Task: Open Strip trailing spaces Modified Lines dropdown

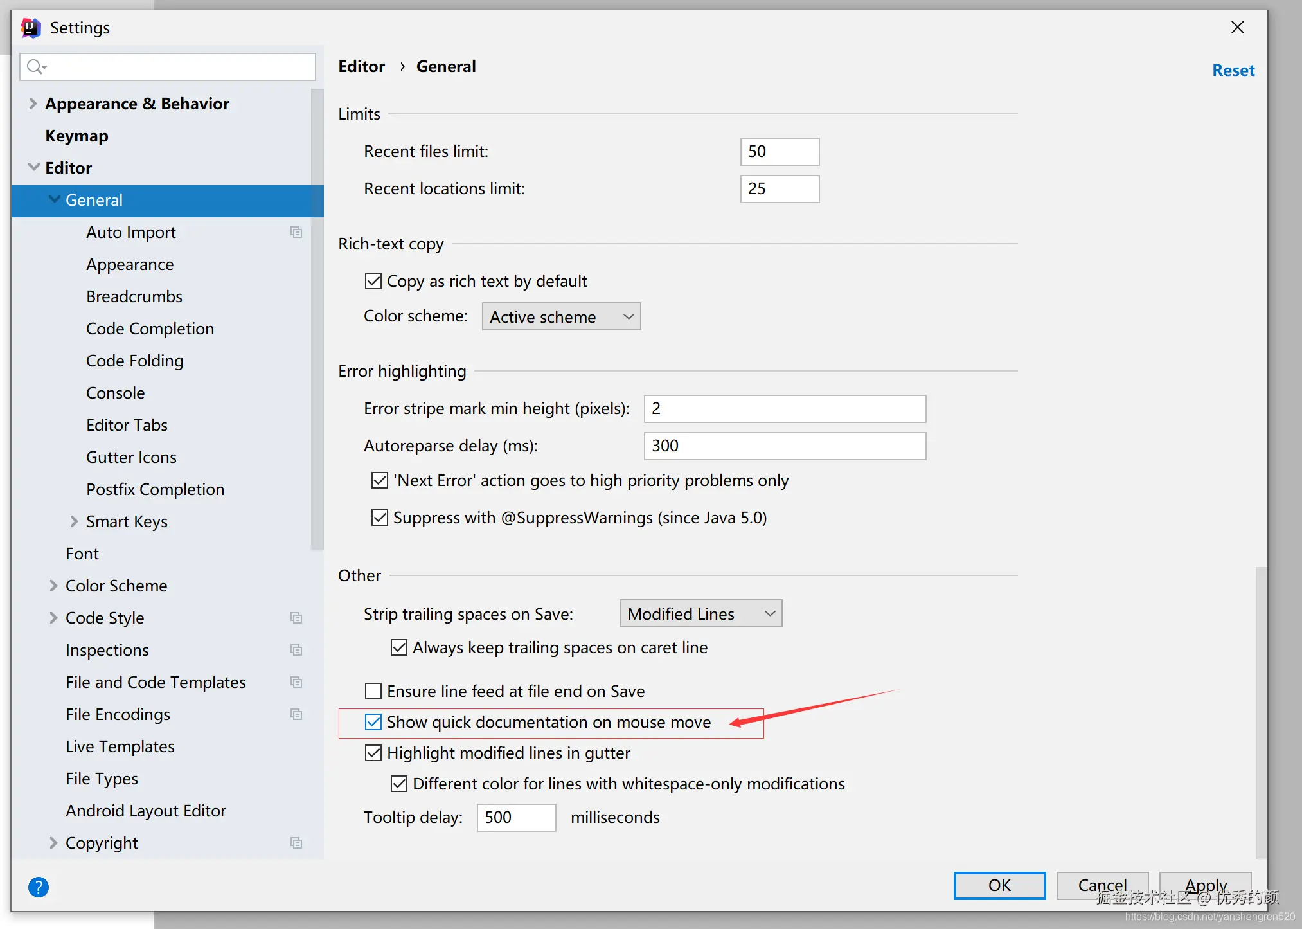Action: point(700,614)
